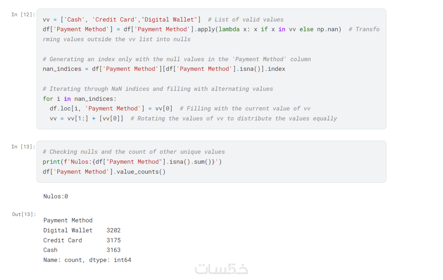The image size is (443, 280).
Task: Click the nan_indices assignment line
Action: tap(164, 69)
